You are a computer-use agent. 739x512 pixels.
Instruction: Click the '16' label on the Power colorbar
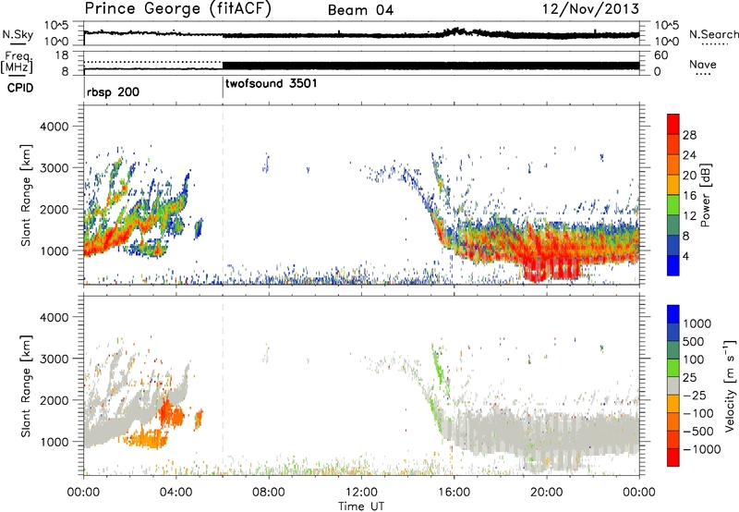pyautogui.click(x=689, y=196)
